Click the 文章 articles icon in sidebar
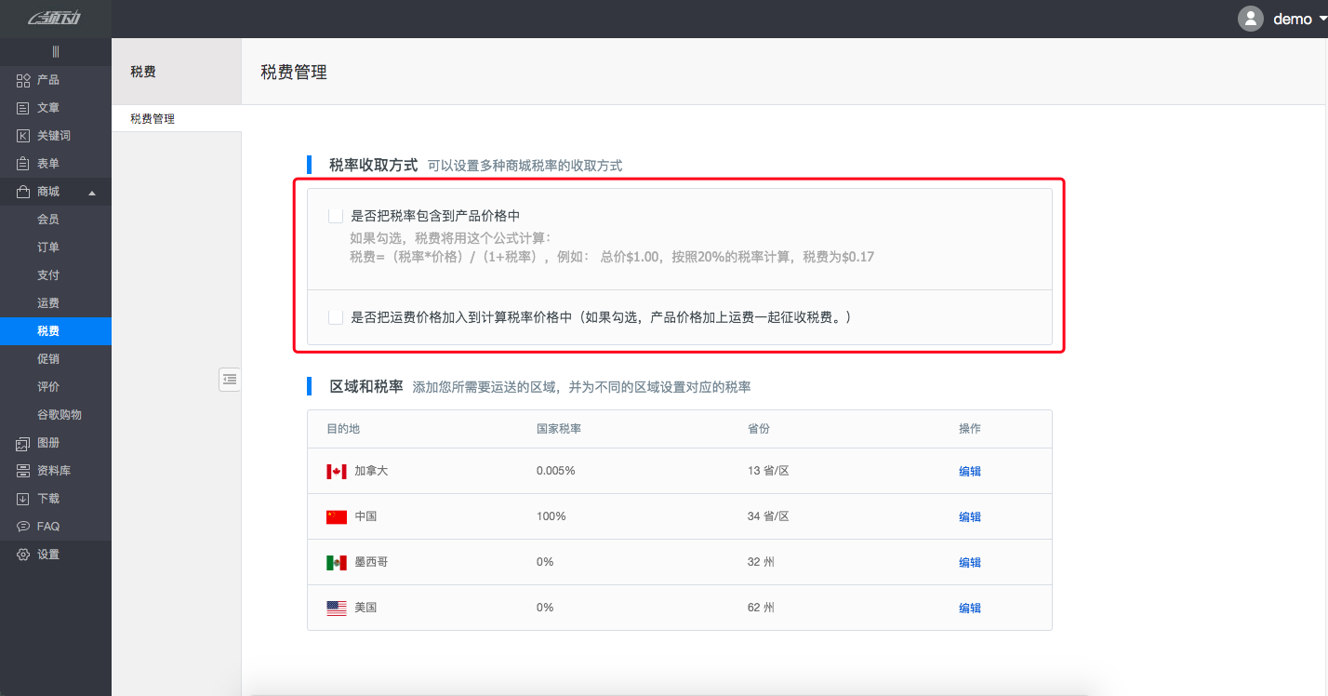Screen dimensions: 1328x696 point(23,108)
